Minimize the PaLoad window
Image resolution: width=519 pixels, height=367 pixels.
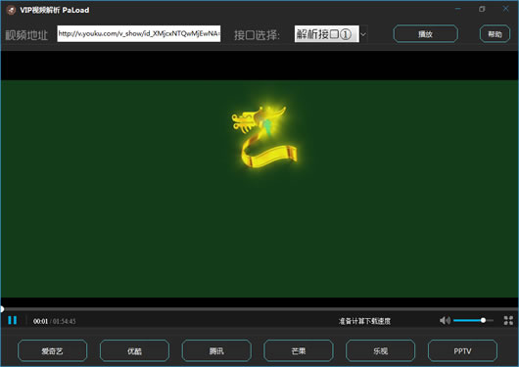click(x=457, y=9)
